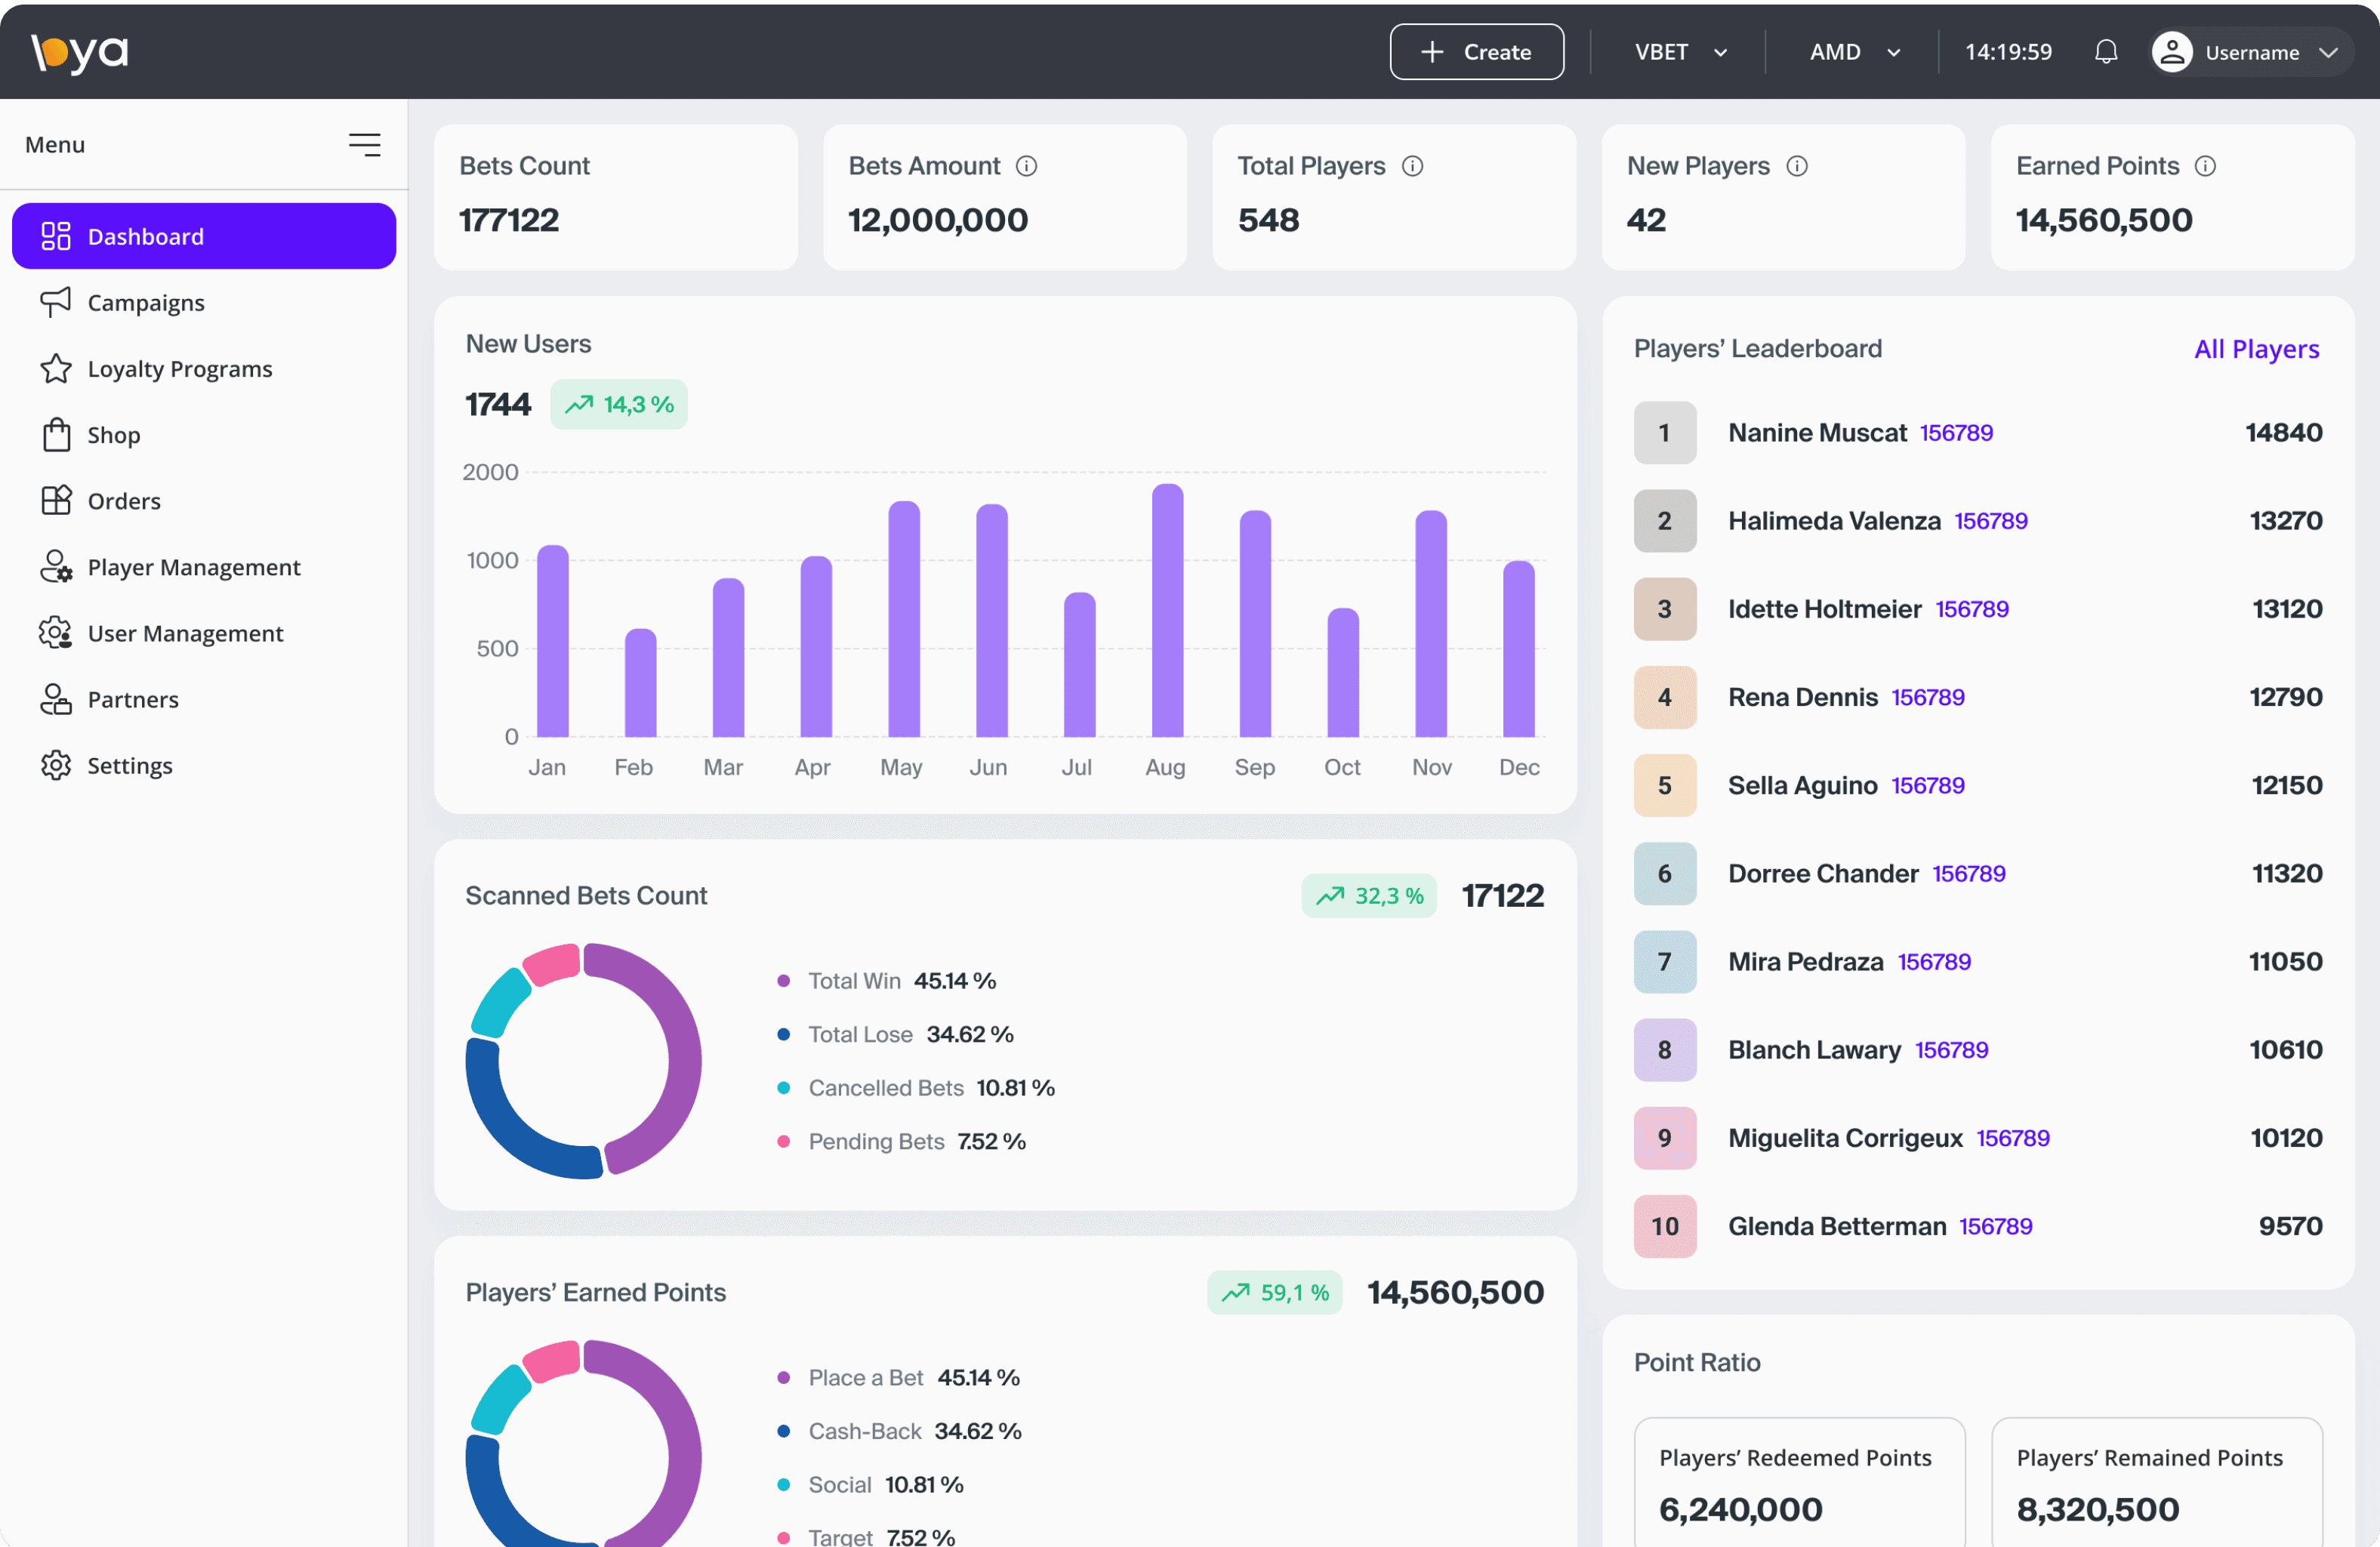Screen dimensions: 2380x1547
Task: Click the notification bell icon
Action: click(x=2105, y=52)
